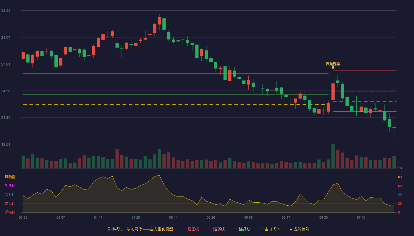Click the 04-29 date label

[136, 217]
